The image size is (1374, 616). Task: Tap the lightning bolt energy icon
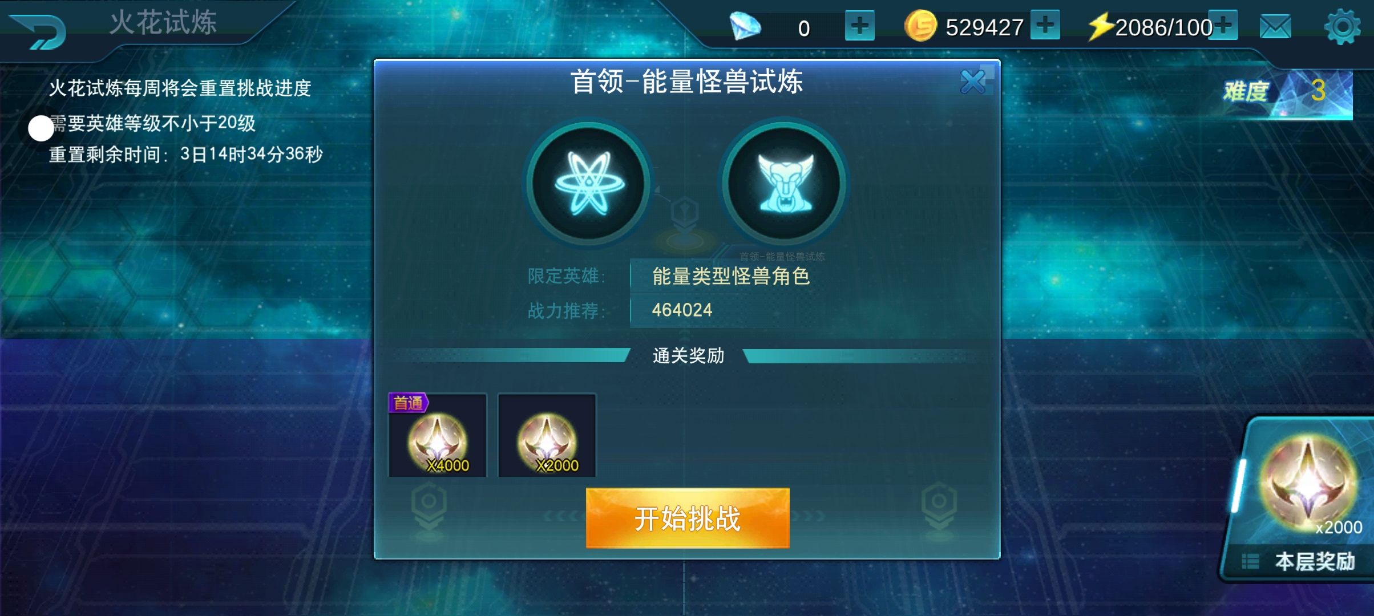click(x=1100, y=27)
